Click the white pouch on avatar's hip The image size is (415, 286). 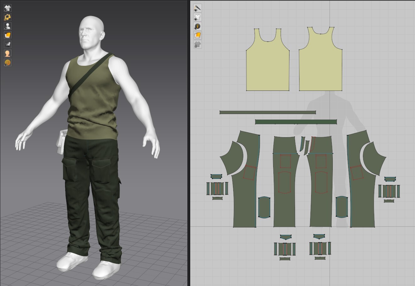(61, 141)
